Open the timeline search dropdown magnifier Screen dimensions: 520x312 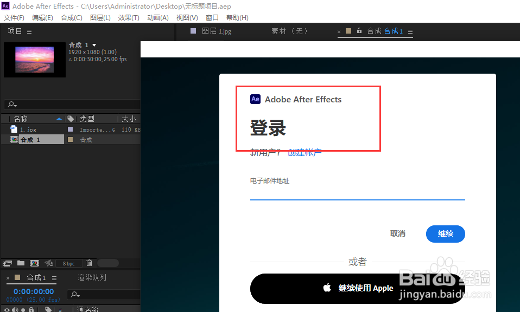[75, 294]
